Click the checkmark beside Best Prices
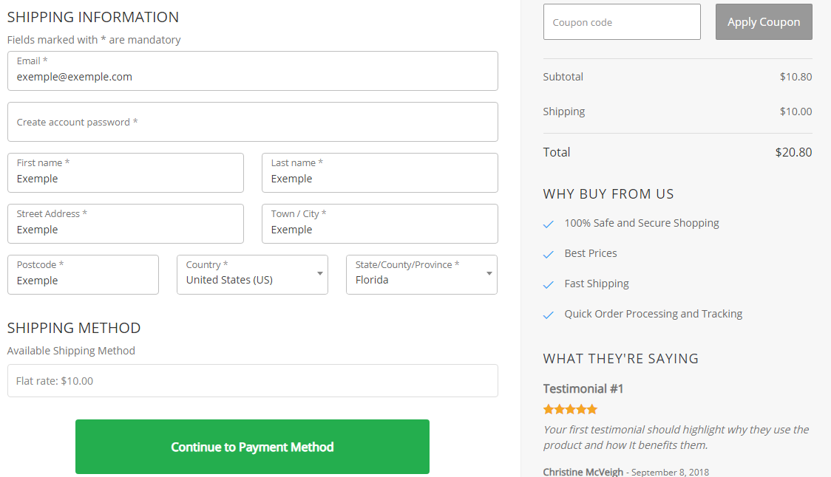Image resolution: width=831 pixels, height=477 pixels. point(549,253)
